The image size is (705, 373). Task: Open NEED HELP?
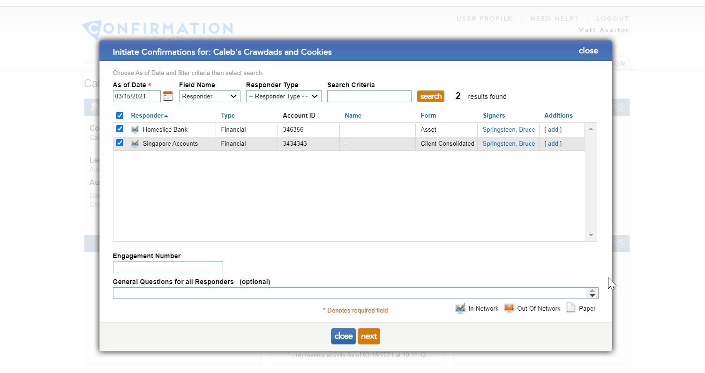point(554,18)
